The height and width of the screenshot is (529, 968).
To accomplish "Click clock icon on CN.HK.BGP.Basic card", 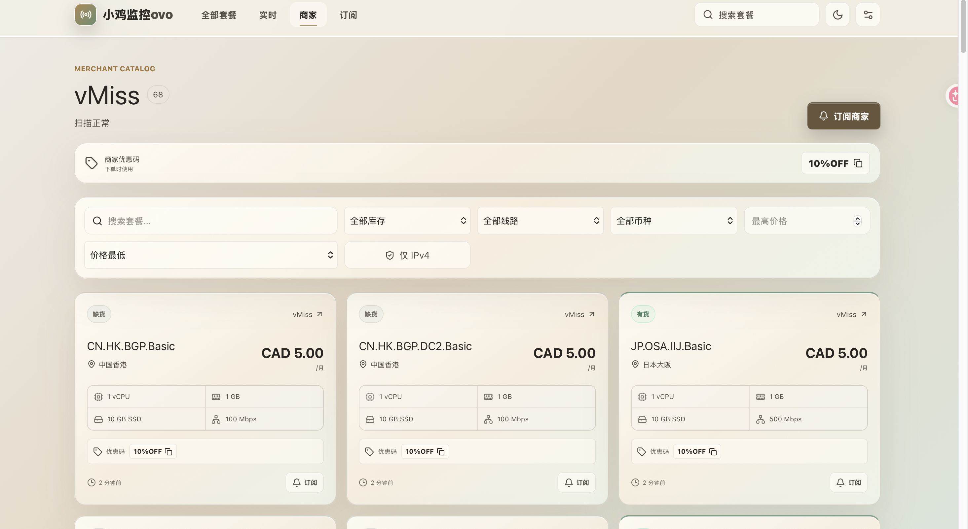I will click(91, 482).
